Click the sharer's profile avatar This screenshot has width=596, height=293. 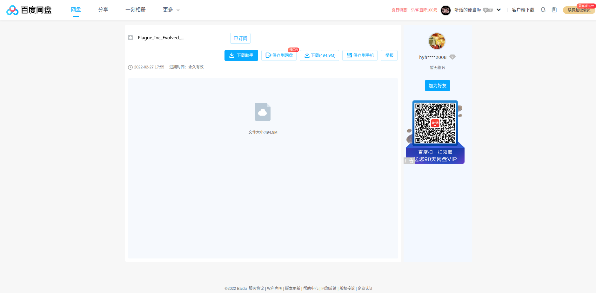pos(437,41)
